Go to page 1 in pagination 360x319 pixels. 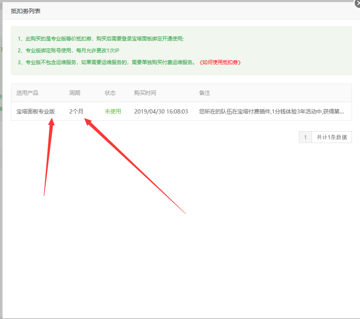305,137
